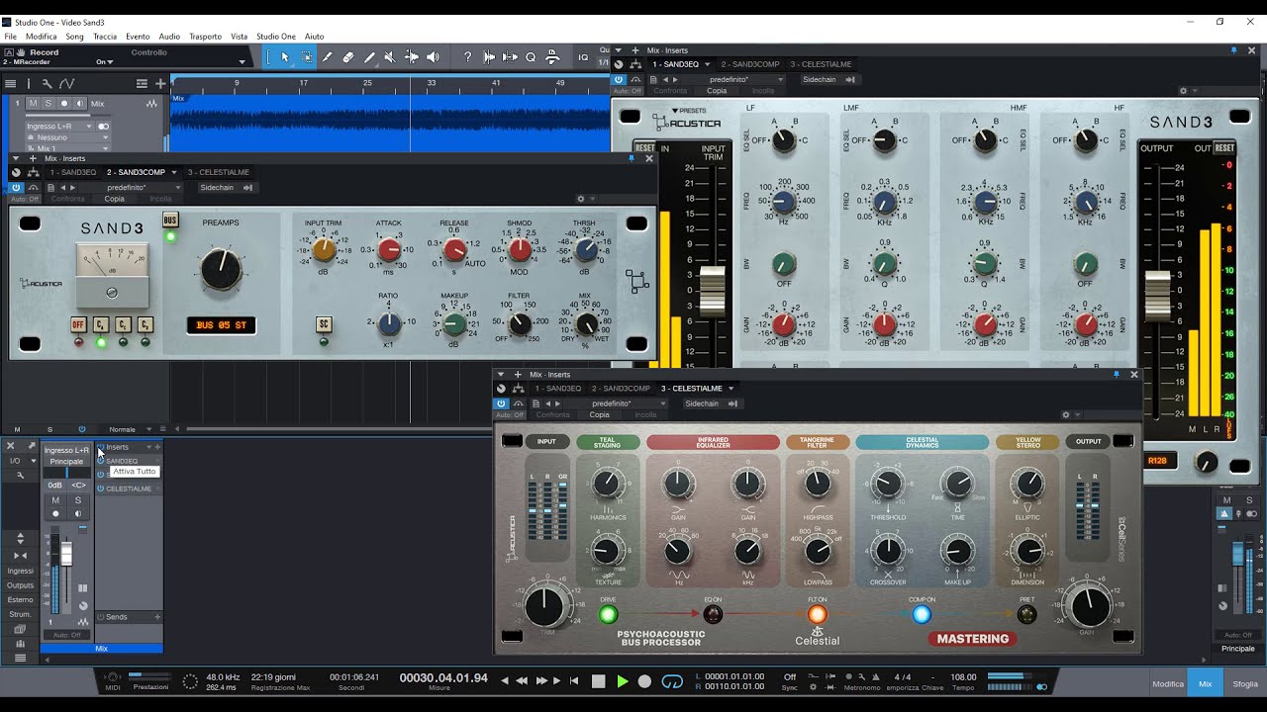Toggle Celestial FLT ON orange button
The image size is (1267, 712).
click(817, 614)
